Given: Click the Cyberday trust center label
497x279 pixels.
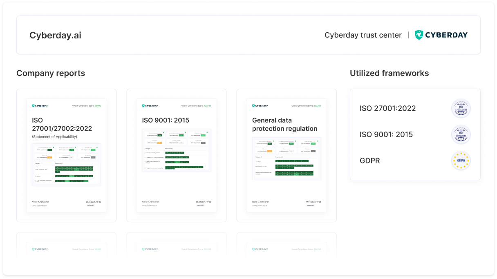Looking at the screenshot, I should pos(363,35).
